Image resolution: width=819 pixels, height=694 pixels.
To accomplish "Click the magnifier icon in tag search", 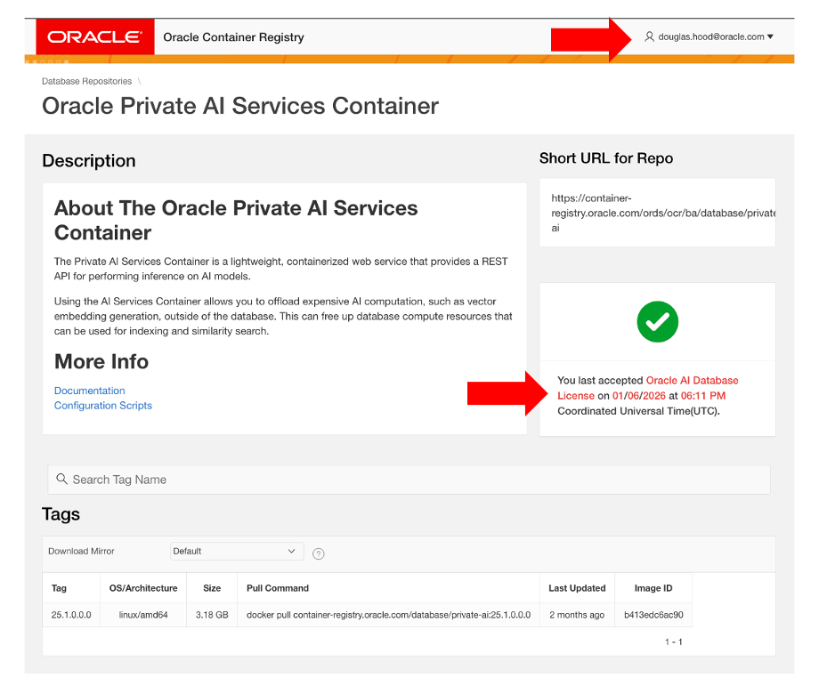I will (x=61, y=479).
